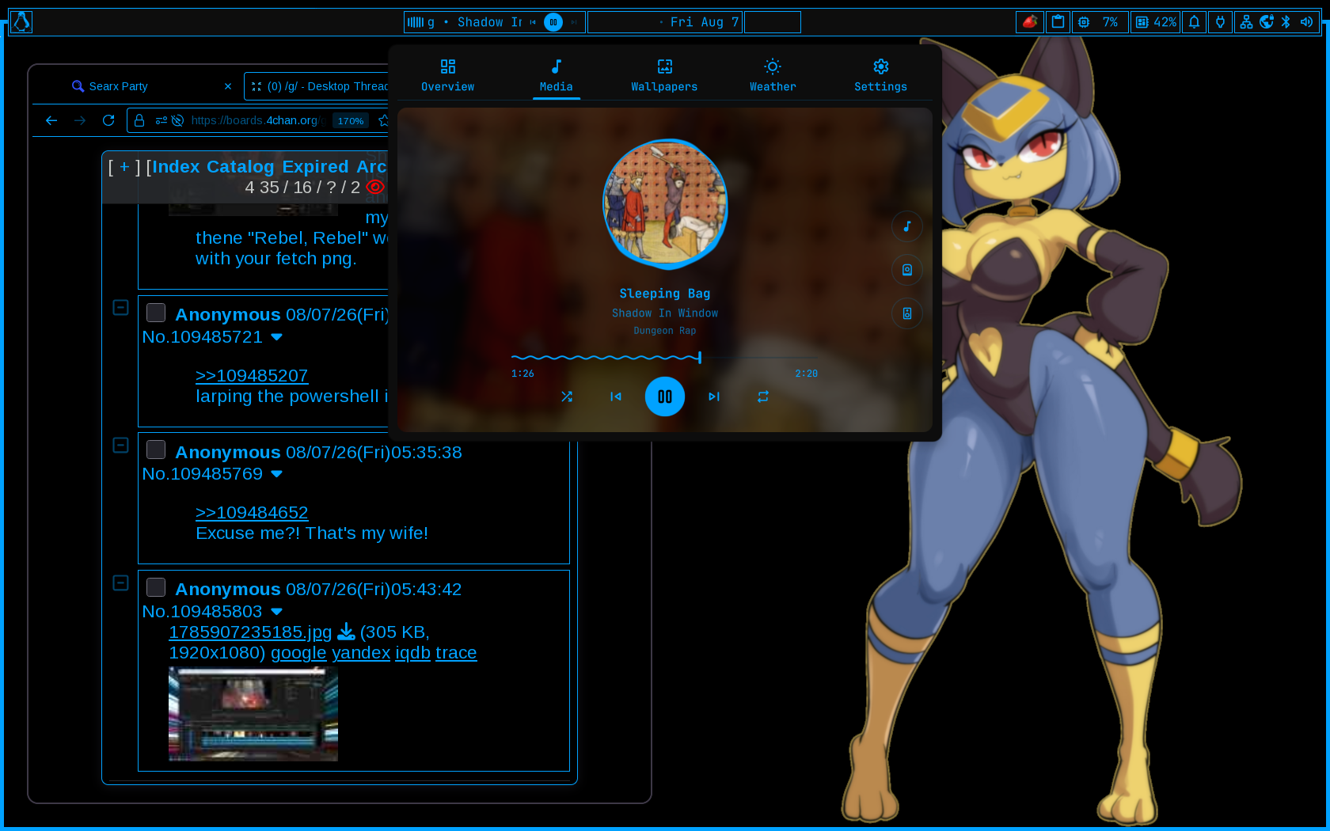This screenshot has height=831, width=1330.
Task: Reset the 170% zoom level badge
Action: point(351,120)
